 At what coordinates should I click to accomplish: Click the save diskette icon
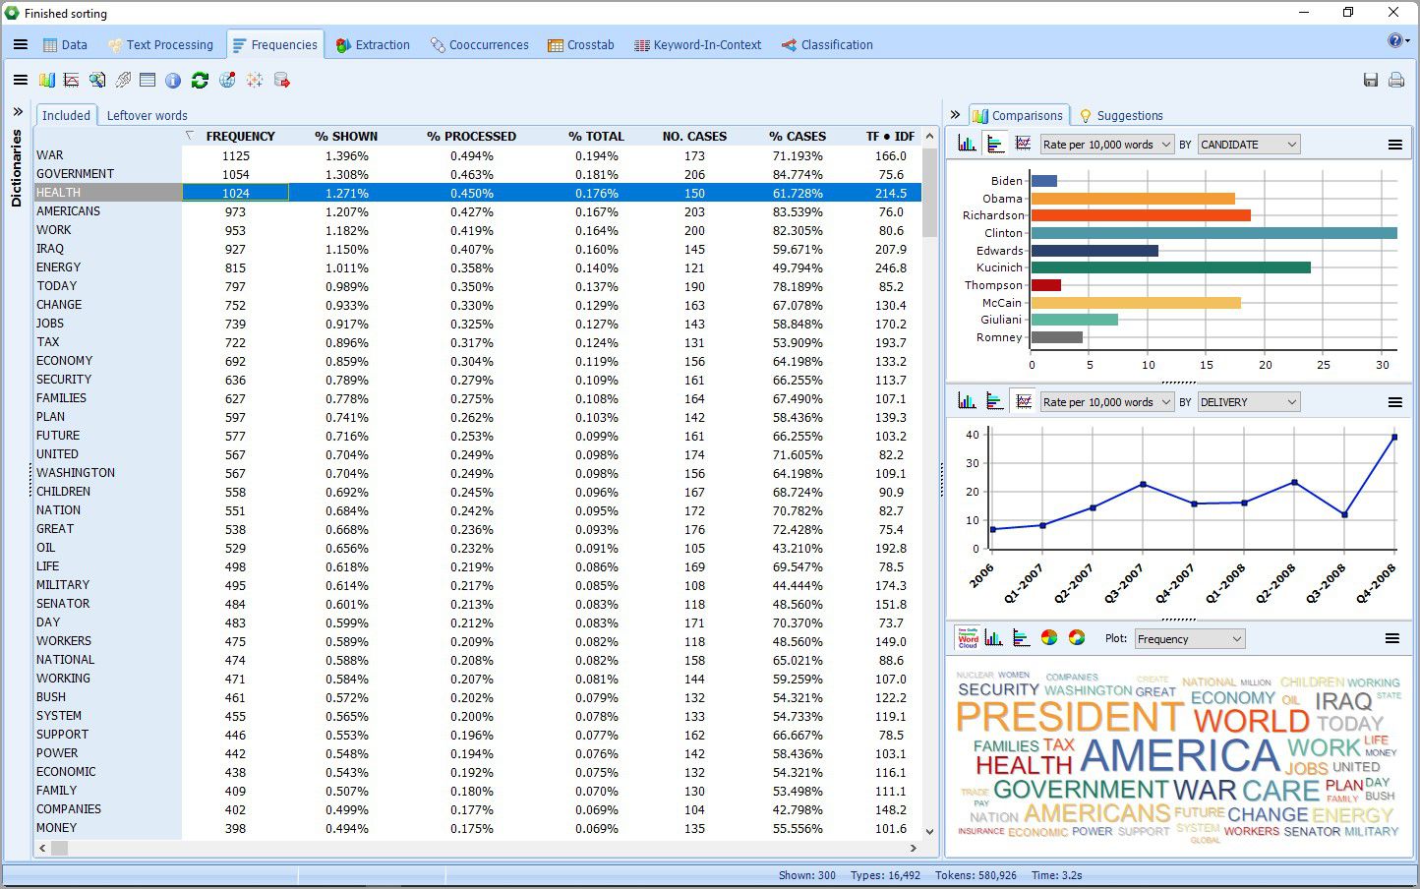pyautogui.click(x=1370, y=81)
